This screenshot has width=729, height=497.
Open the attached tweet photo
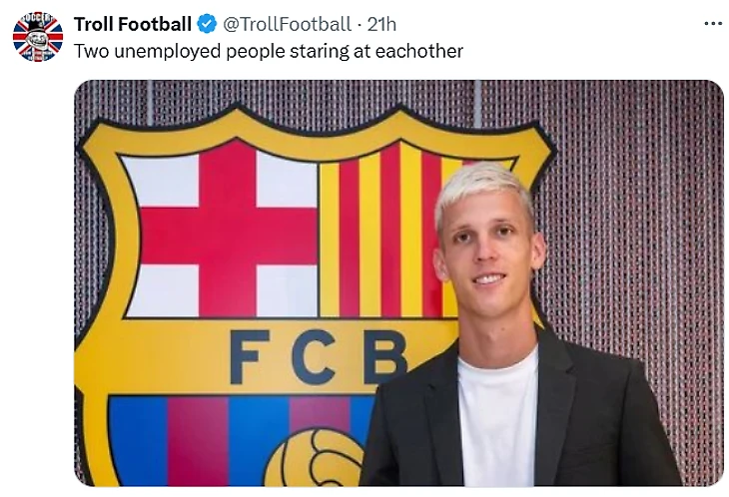click(x=398, y=283)
